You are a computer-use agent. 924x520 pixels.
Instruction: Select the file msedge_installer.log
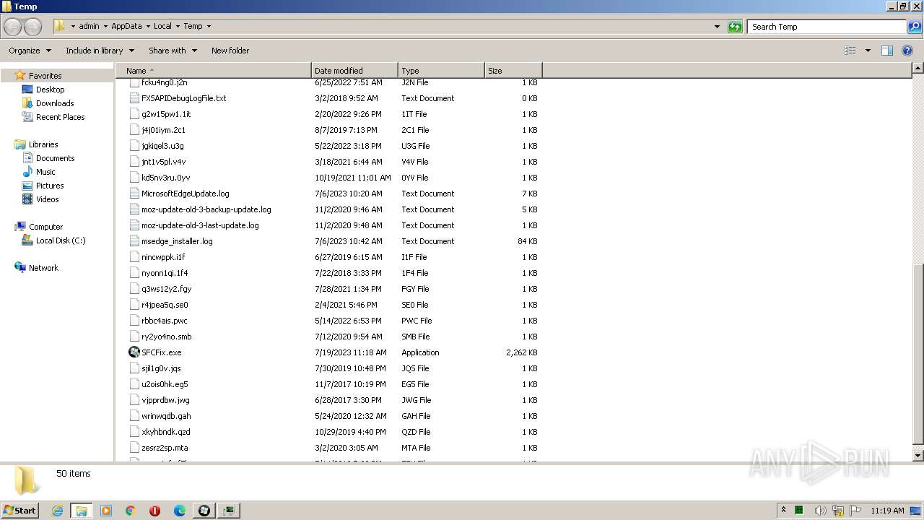(x=177, y=241)
